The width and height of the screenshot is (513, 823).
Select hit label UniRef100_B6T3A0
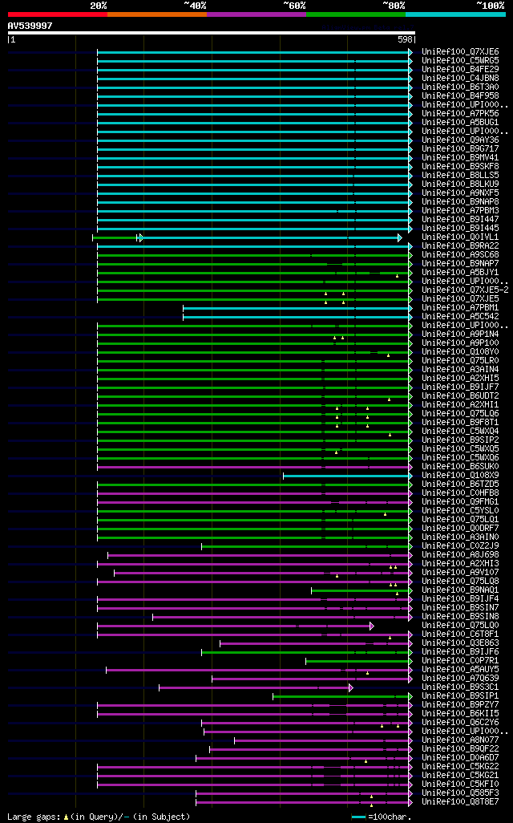461,87
